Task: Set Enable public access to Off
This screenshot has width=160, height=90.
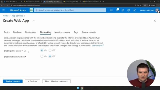Action: [50, 50]
